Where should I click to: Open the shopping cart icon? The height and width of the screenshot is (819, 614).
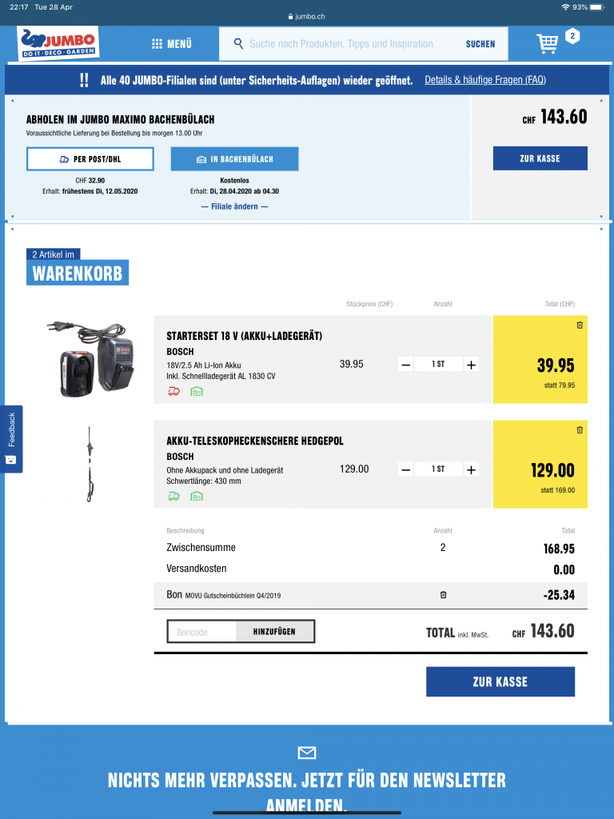(x=547, y=43)
